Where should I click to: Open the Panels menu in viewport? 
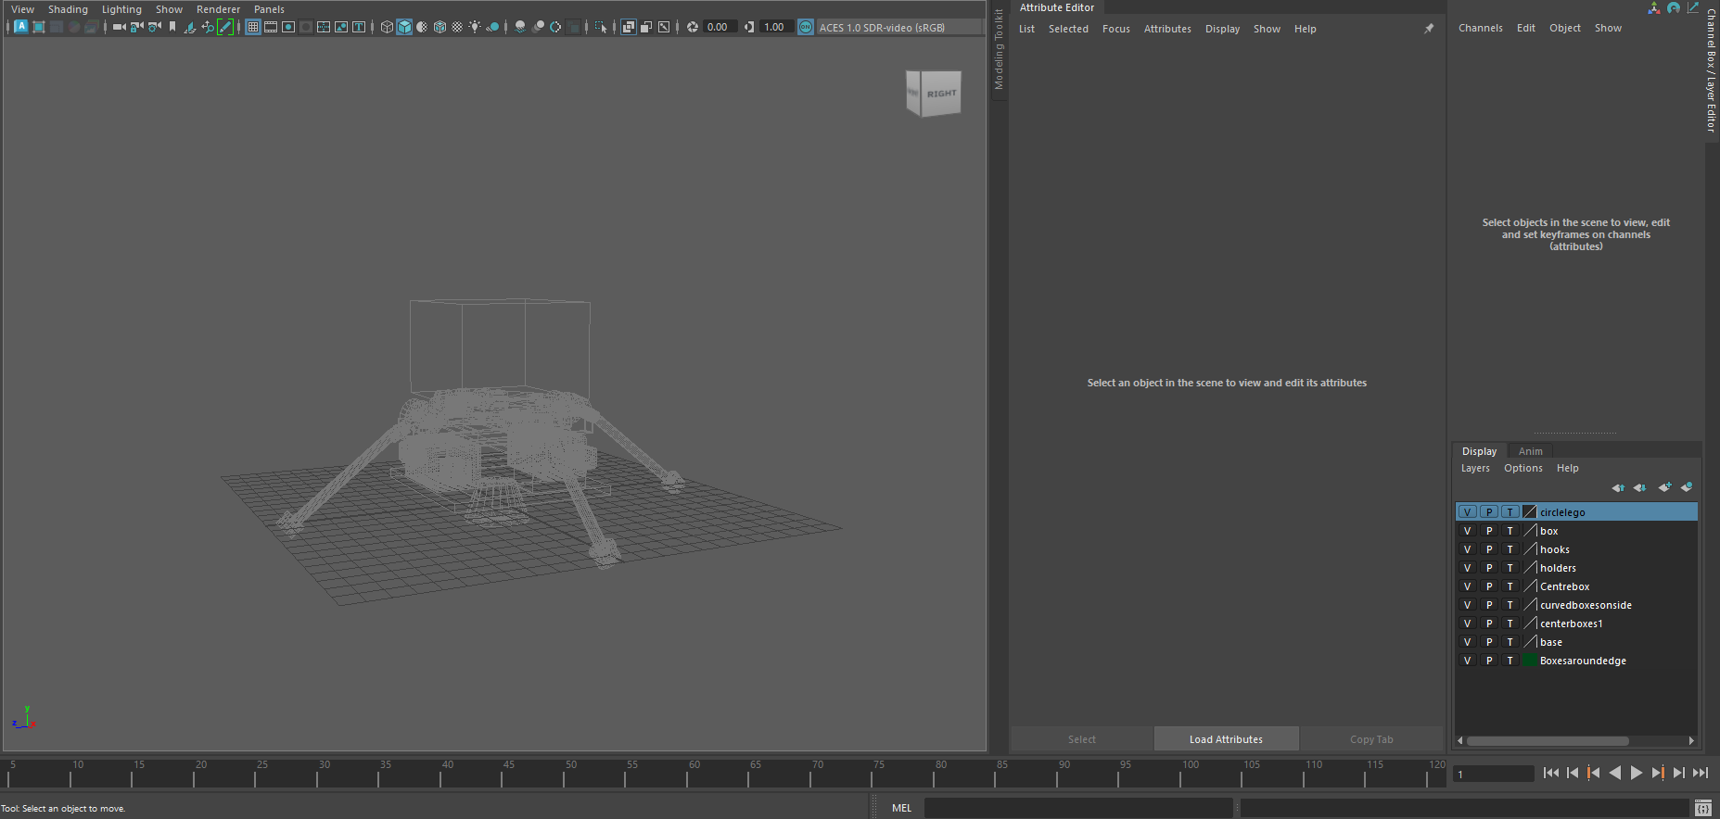(269, 9)
